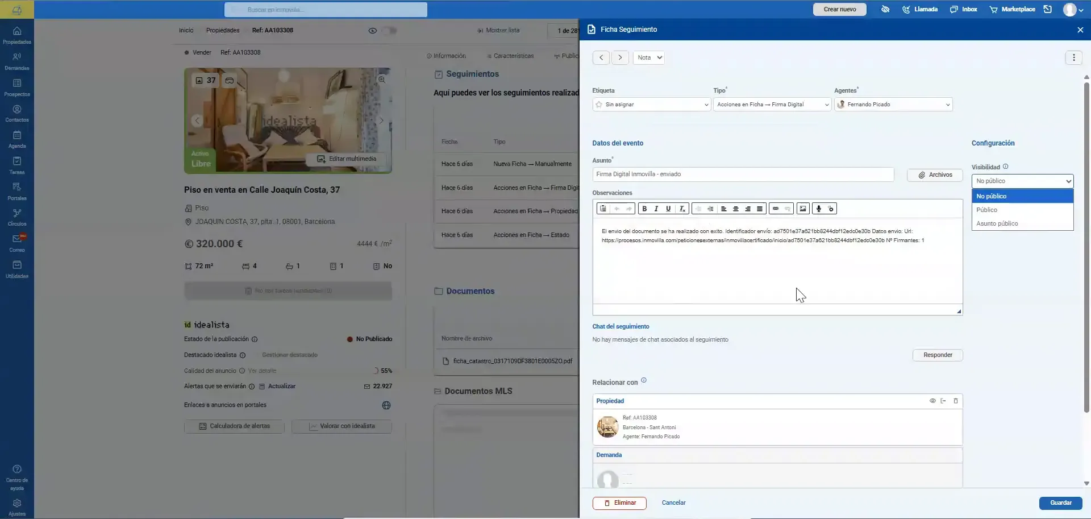The height and width of the screenshot is (519, 1091).
Task: Paste from clipboard in editor toolbar
Action: click(x=603, y=209)
